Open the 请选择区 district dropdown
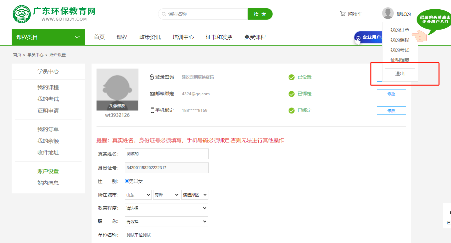 coord(195,195)
